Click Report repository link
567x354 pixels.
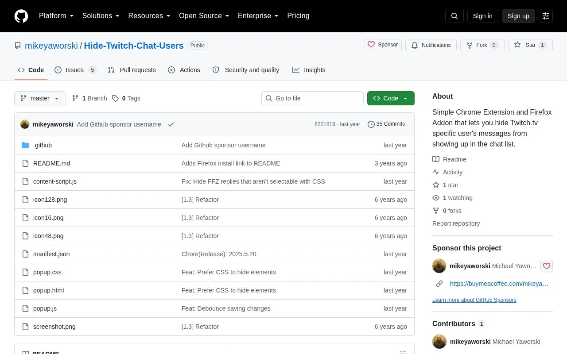tap(456, 223)
